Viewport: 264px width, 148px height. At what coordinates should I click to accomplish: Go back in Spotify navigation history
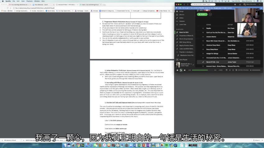tap(184, 4)
